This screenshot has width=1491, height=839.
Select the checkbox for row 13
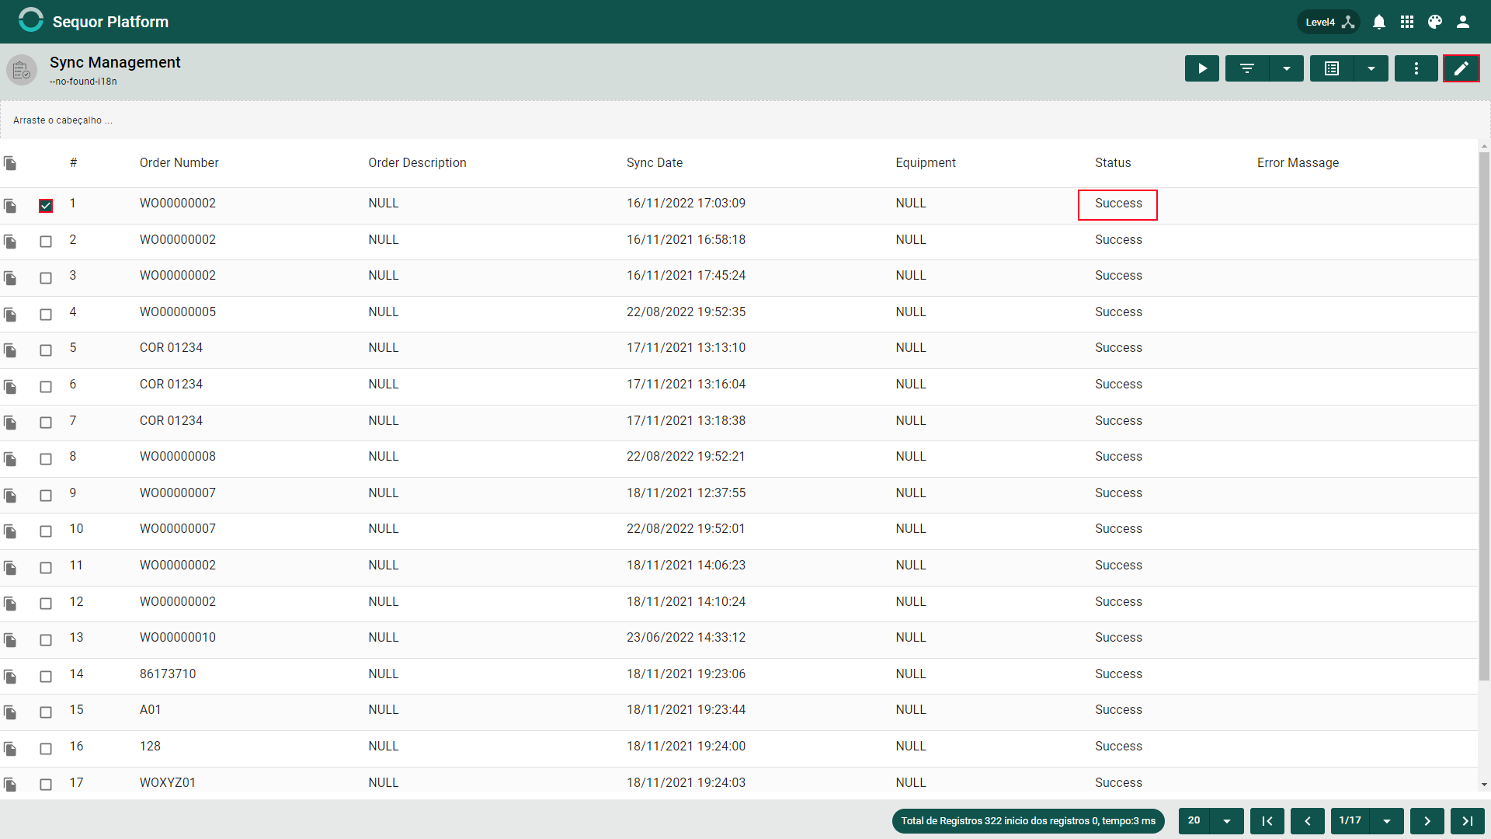(x=46, y=640)
